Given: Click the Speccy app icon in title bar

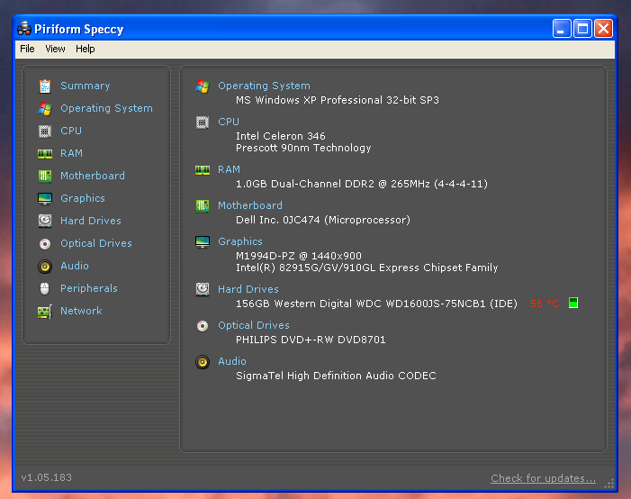Looking at the screenshot, I should pyautogui.click(x=24, y=29).
